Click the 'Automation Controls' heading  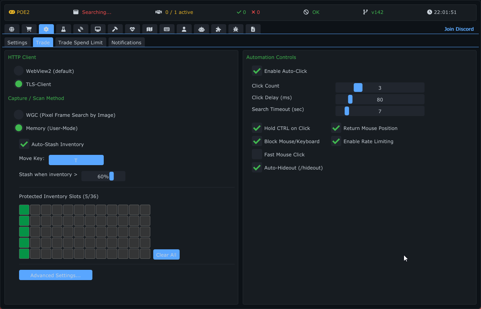[x=271, y=57]
